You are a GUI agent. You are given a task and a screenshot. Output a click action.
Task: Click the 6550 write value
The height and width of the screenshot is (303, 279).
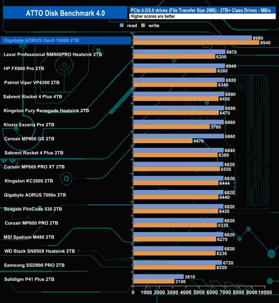[x=226, y=169]
